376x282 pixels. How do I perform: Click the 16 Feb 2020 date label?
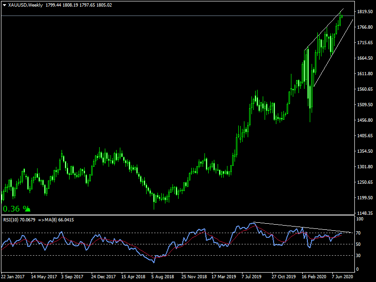click(314, 277)
